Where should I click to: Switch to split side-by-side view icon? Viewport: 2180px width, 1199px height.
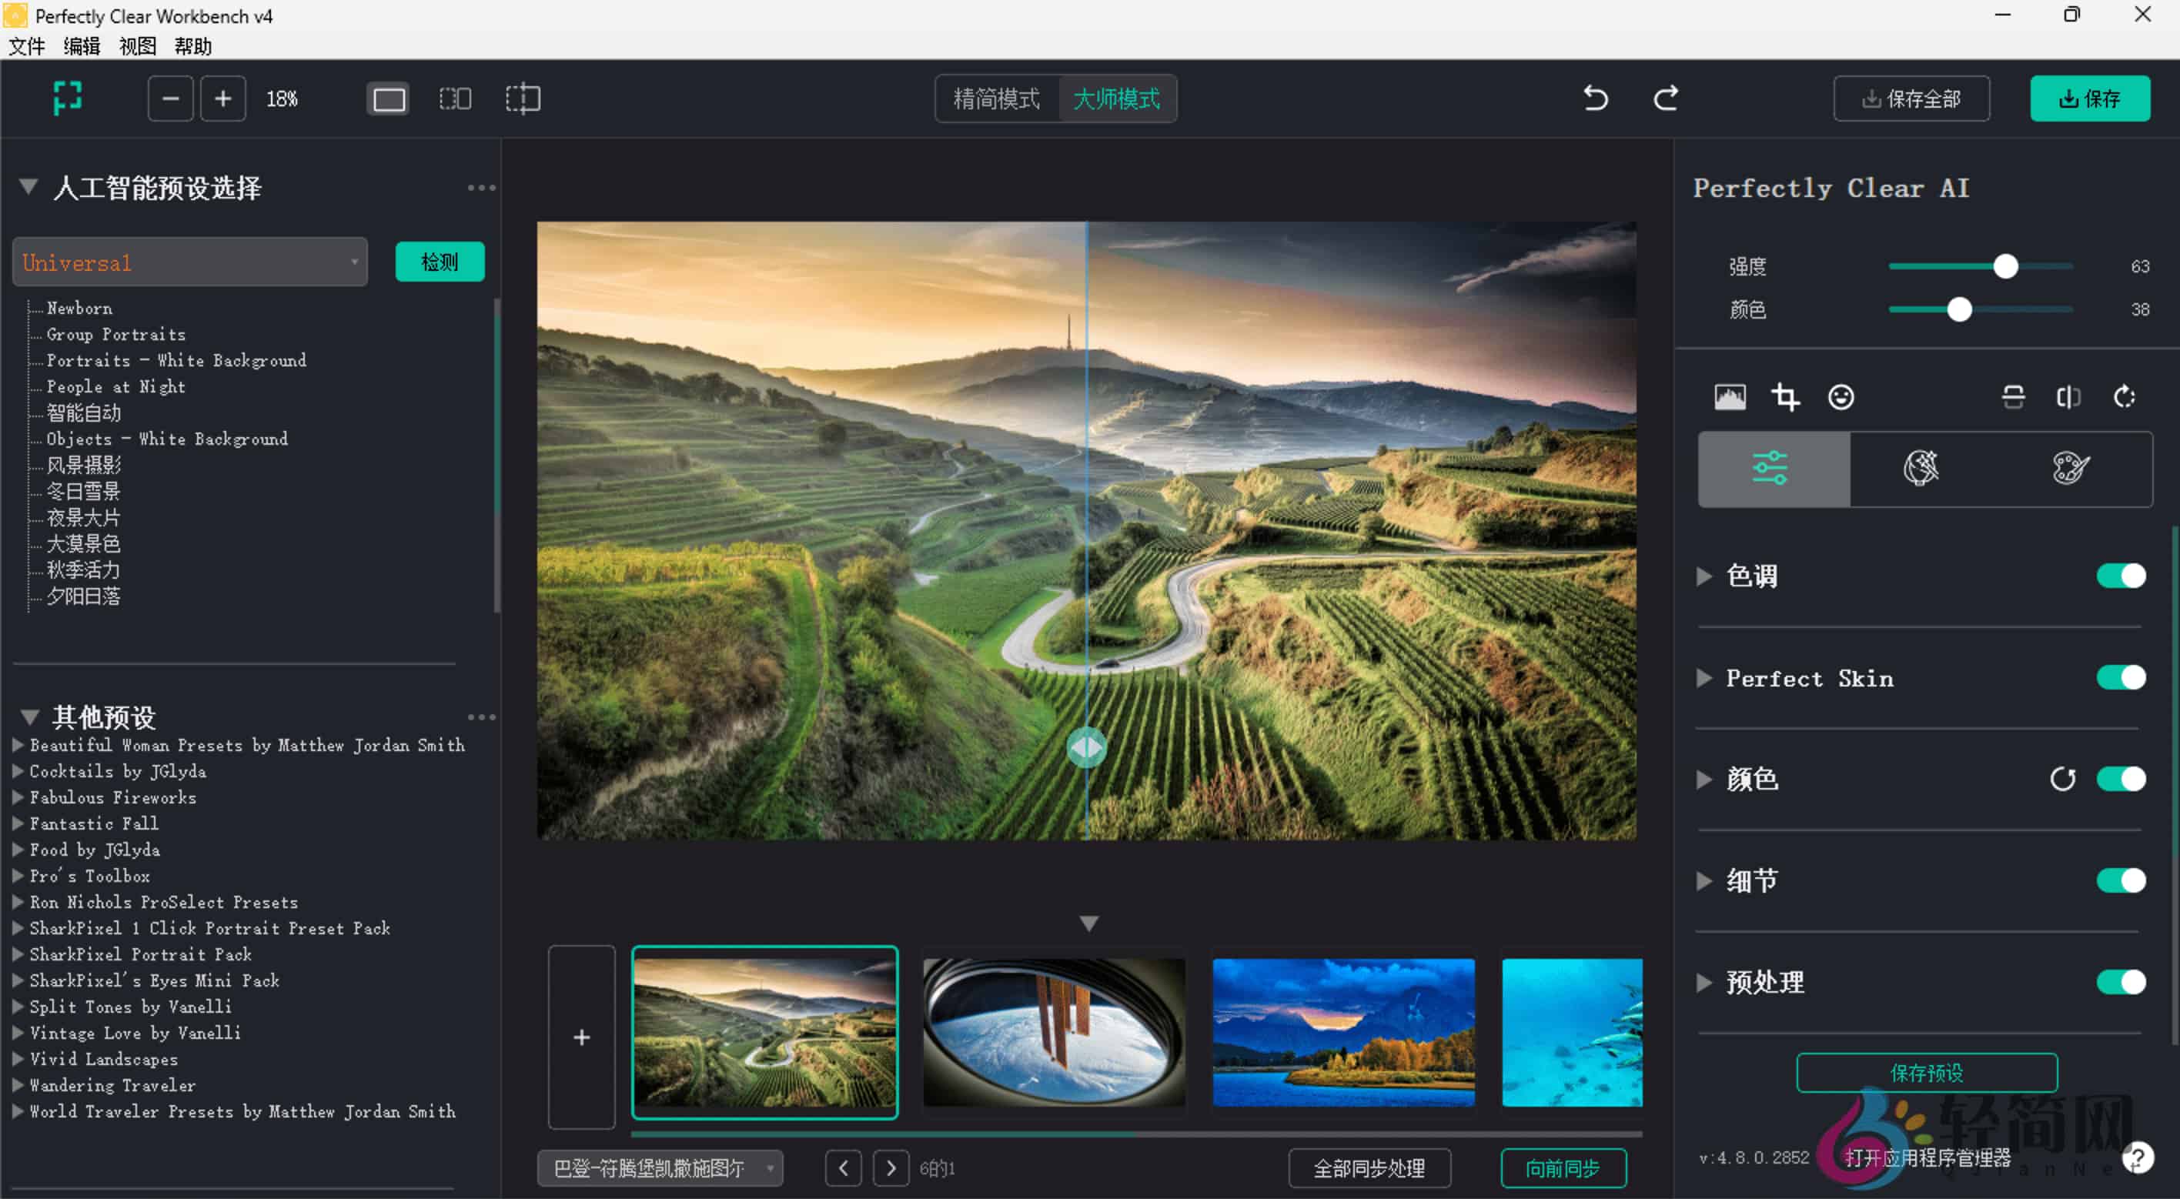coord(455,99)
